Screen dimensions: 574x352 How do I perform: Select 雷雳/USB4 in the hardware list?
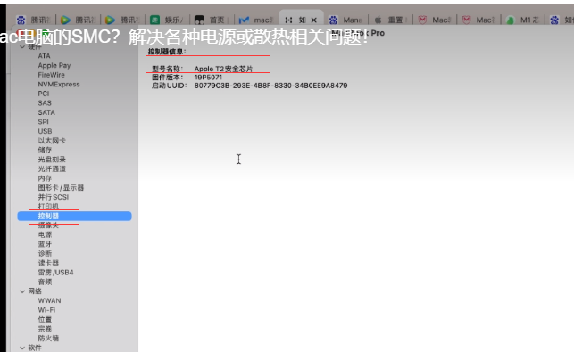pos(55,273)
